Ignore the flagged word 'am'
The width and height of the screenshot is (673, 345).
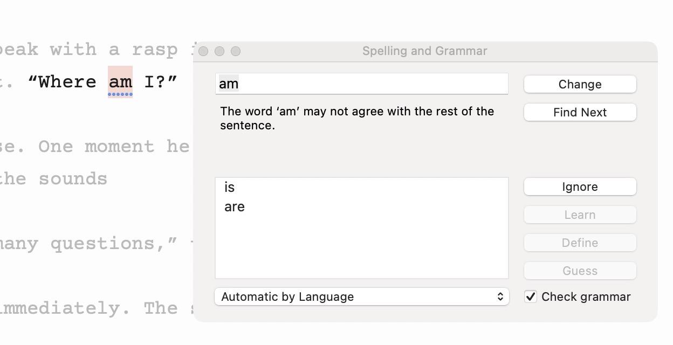pyautogui.click(x=580, y=187)
